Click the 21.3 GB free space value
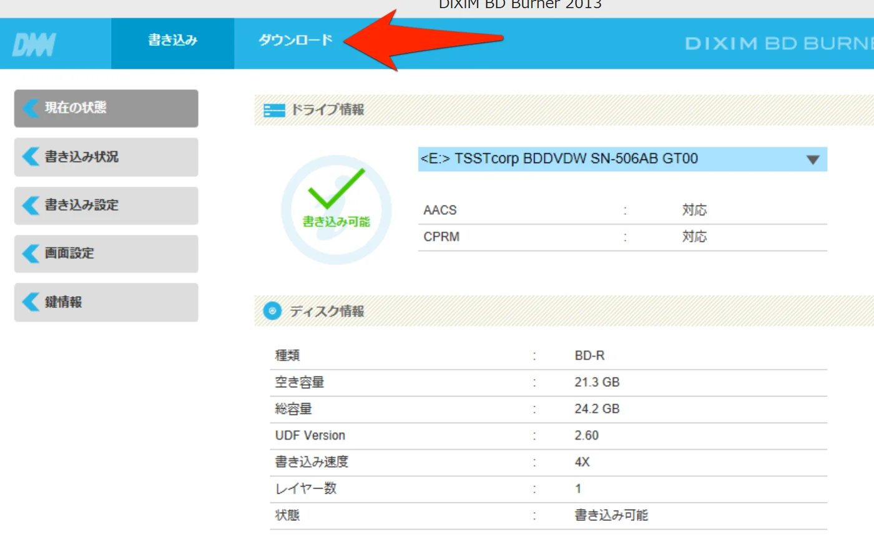This screenshot has width=874, height=544. pyautogui.click(x=597, y=382)
